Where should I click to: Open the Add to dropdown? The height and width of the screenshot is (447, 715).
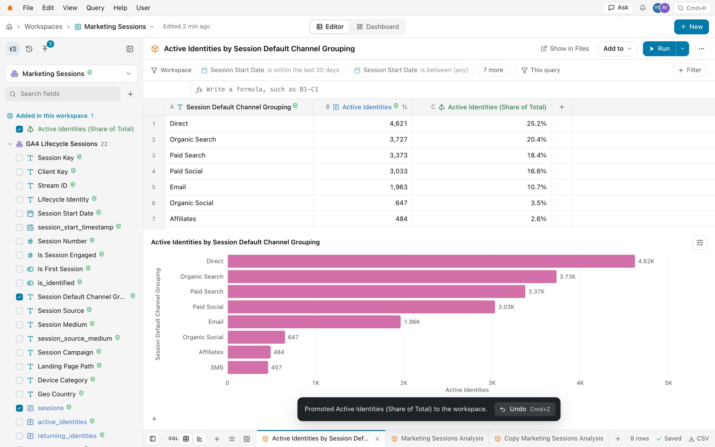(x=617, y=49)
